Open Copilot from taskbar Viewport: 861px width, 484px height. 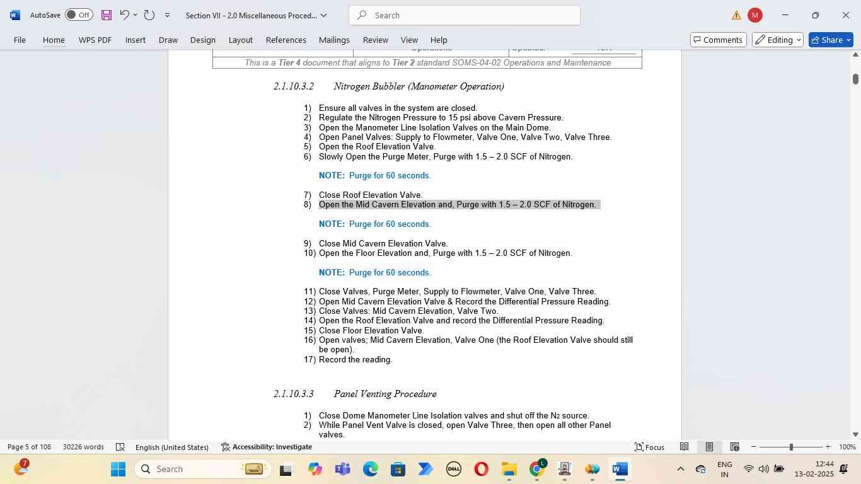[315, 469]
